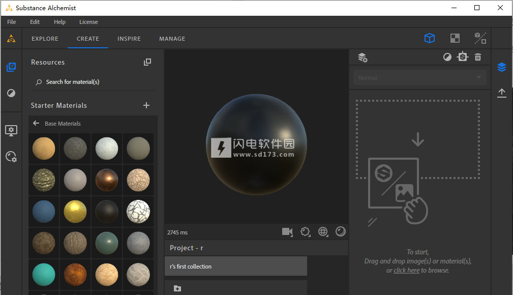Open the render sphere display options
The height and width of the screenshot is (295, 513).
click(341, 231)
